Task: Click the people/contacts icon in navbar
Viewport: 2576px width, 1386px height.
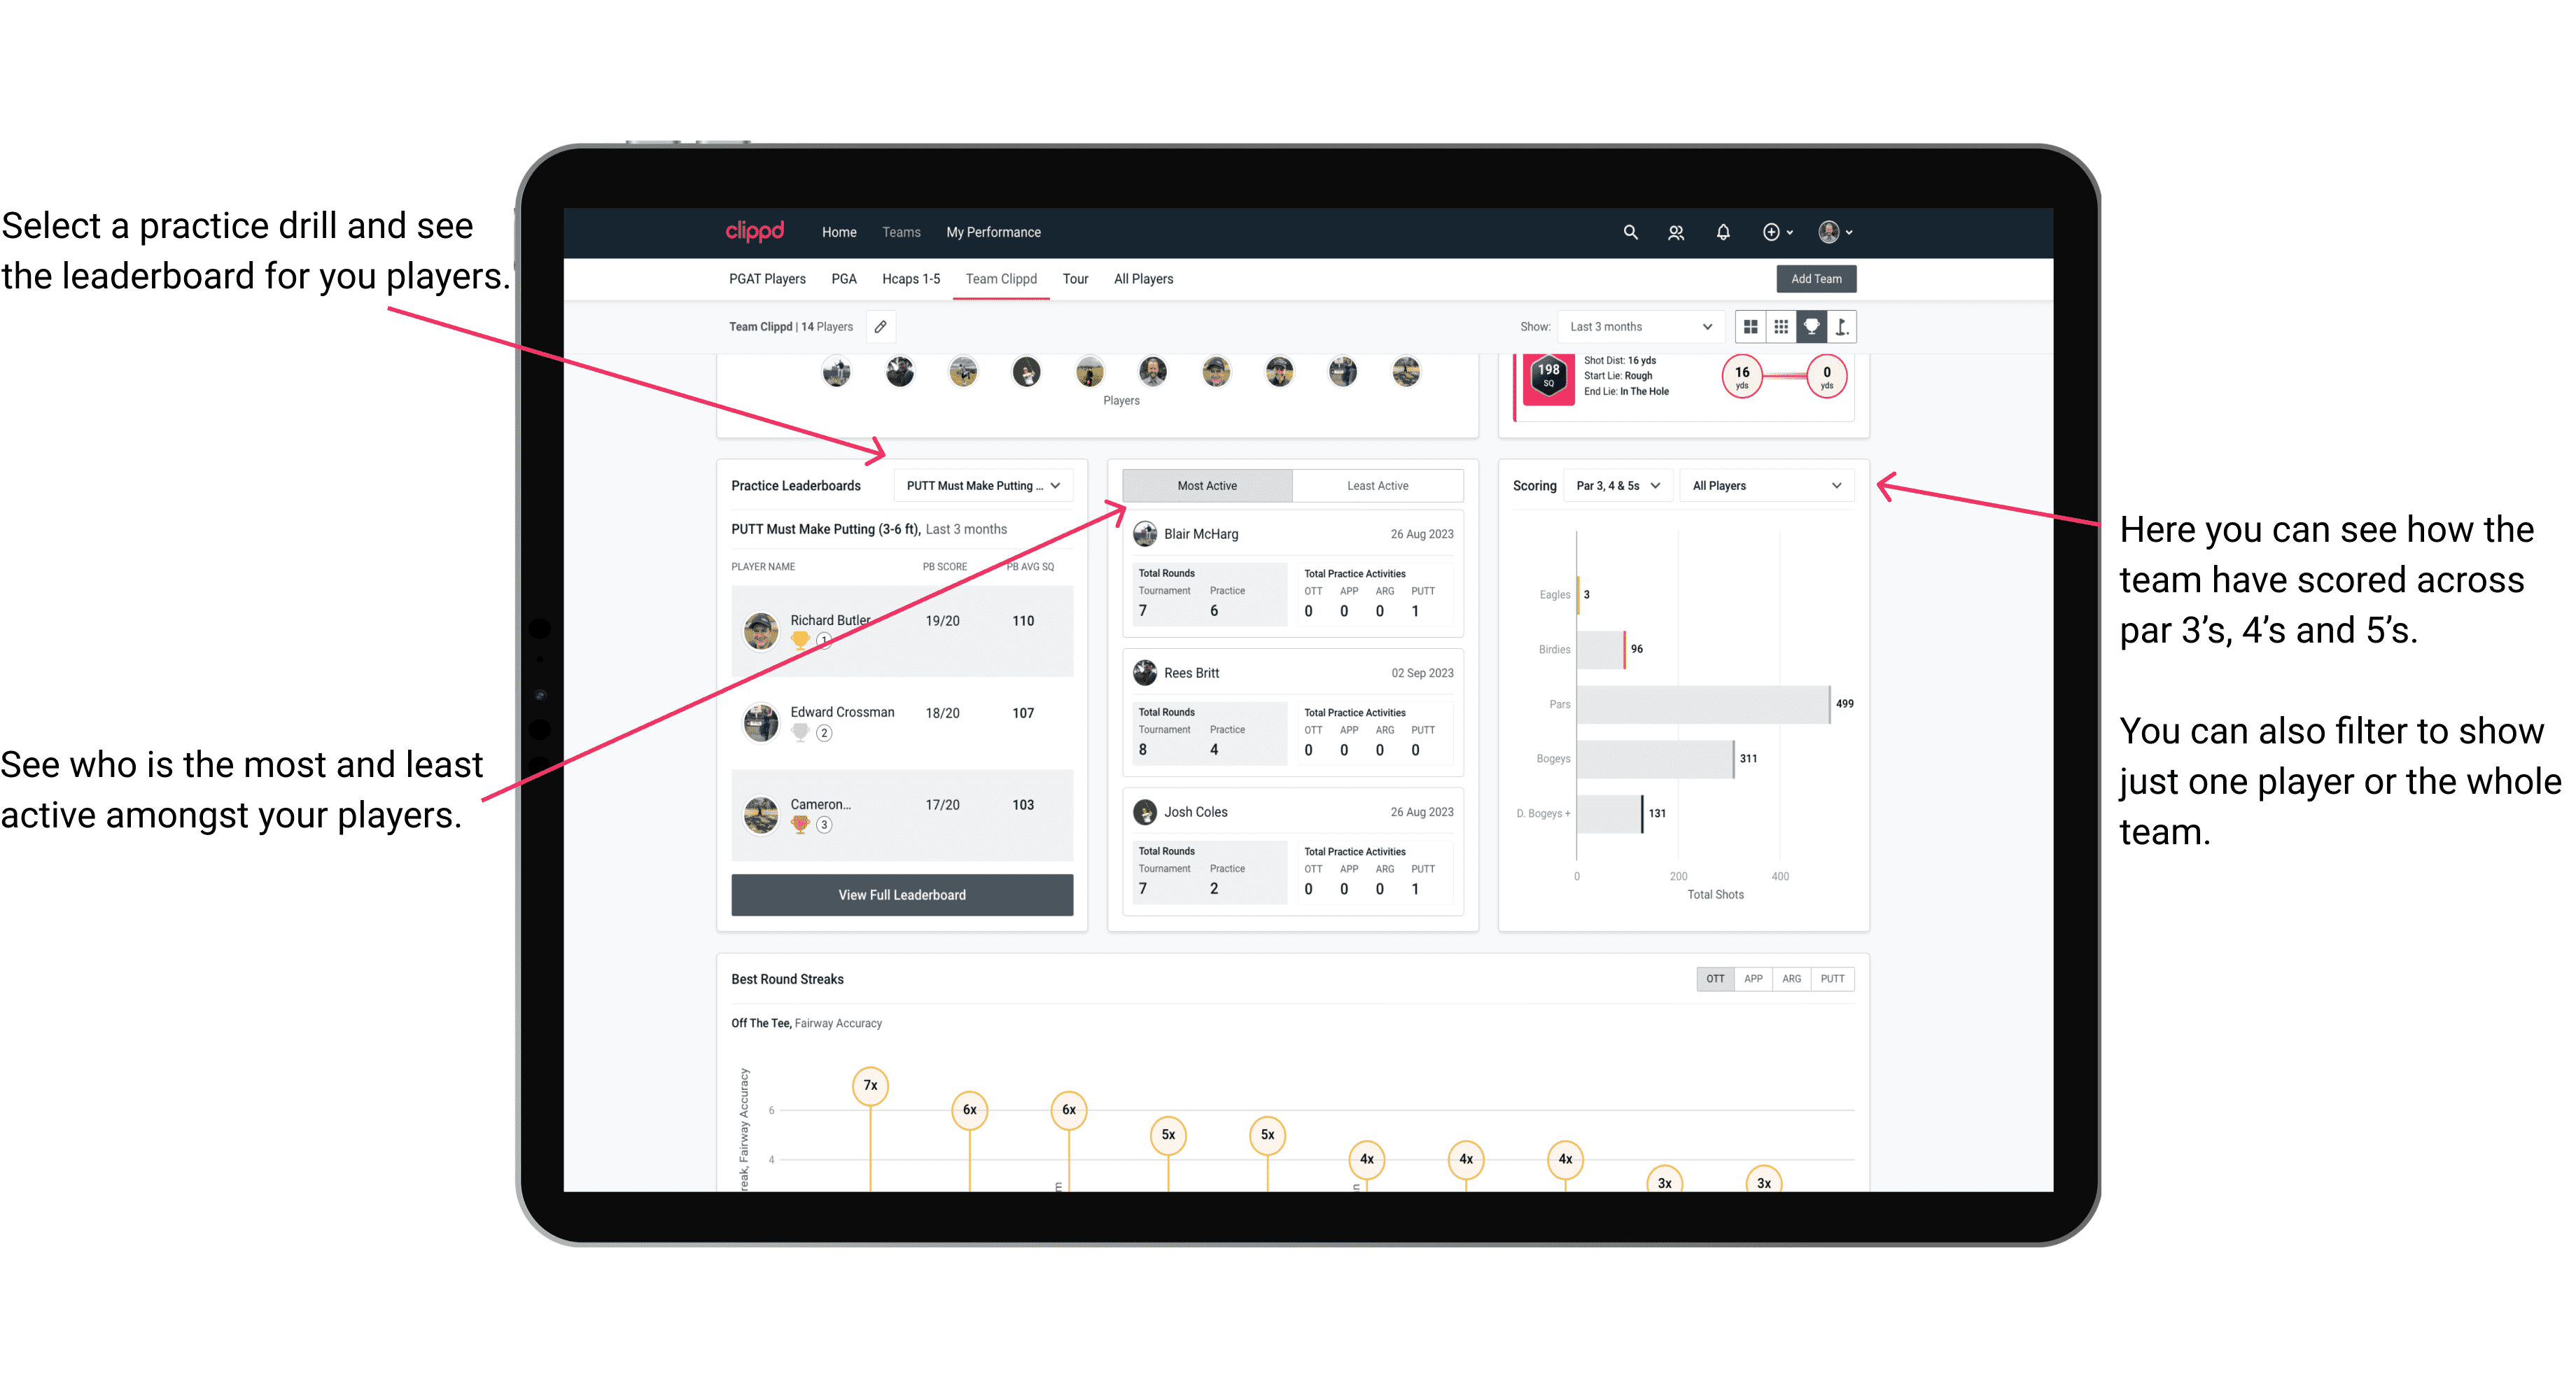Action: (1677, 232)
